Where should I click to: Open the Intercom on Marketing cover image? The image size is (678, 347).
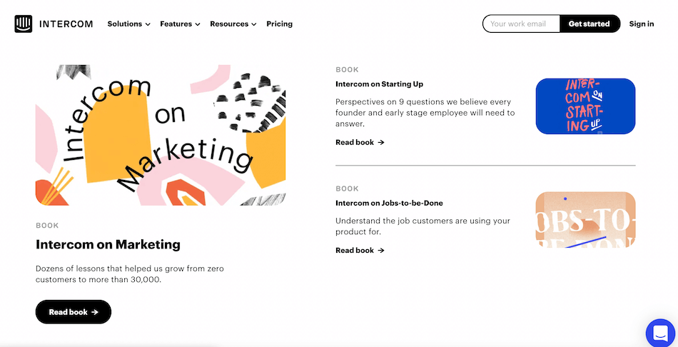161,135
